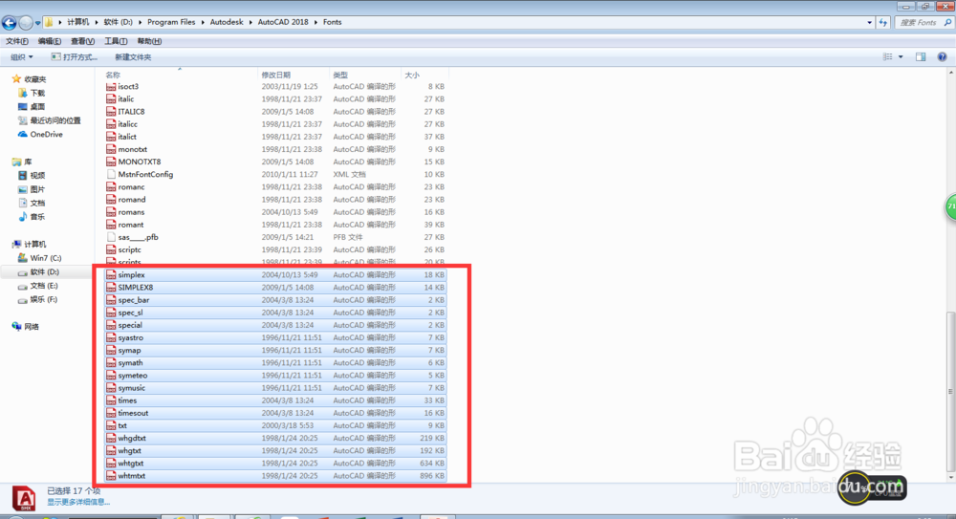Screen dimensions: 956x519
Task: Open the 帮助(H) menu
Action: [149, 41]
